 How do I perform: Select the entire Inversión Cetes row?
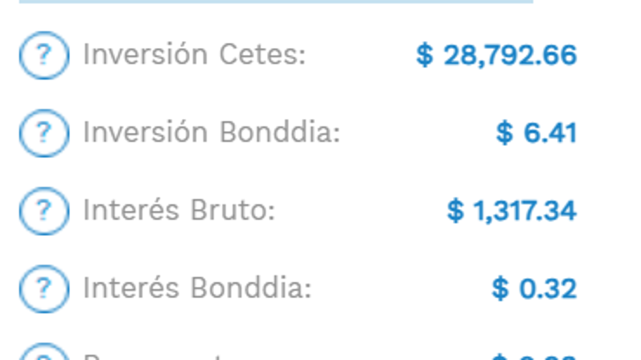point(300,54)
